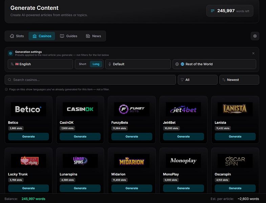Click the '11,432 slots' badge on Lanista

click(223, 128)
